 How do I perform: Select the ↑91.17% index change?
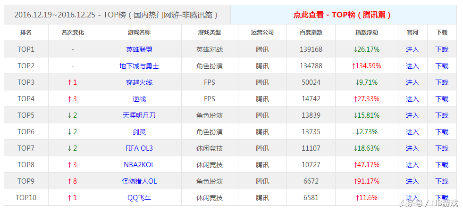[x=366, y=181]
